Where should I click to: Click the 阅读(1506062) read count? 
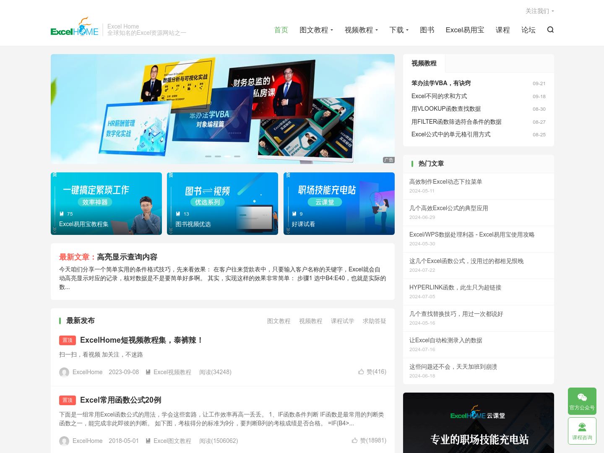pos(219,441)
